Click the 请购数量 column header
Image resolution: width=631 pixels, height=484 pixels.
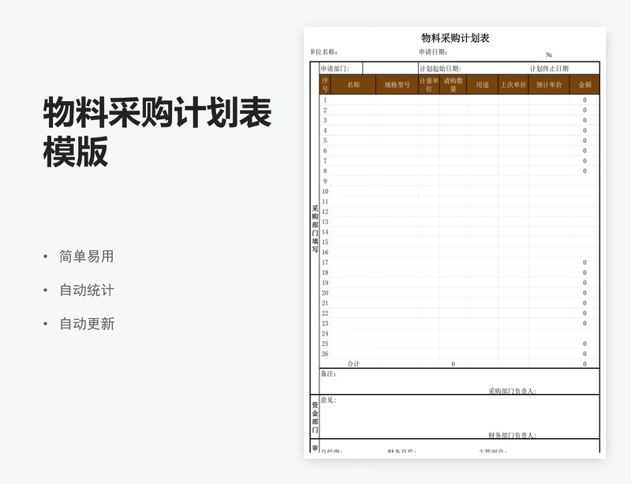pyautogui.click(x=453, y=84)
